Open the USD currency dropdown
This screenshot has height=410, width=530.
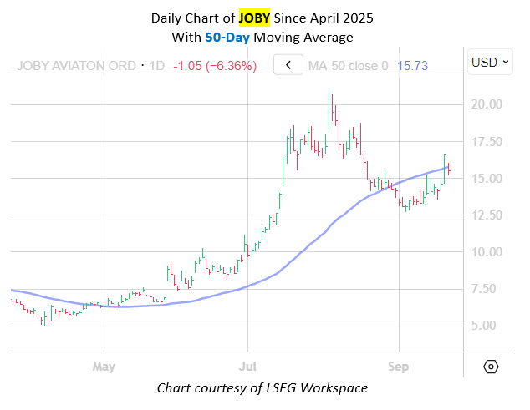point(490,62)
